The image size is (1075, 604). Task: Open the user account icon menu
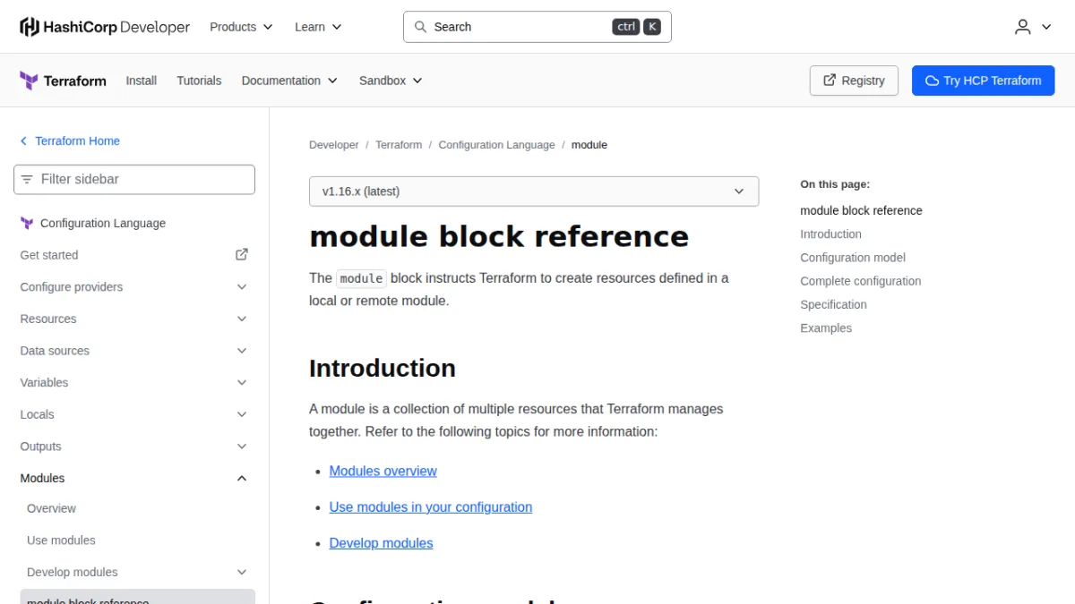point(1033,27)
